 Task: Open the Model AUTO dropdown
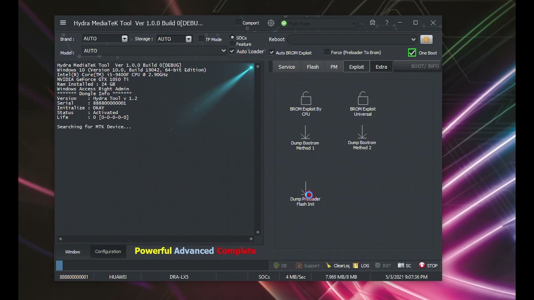point(224,51)
